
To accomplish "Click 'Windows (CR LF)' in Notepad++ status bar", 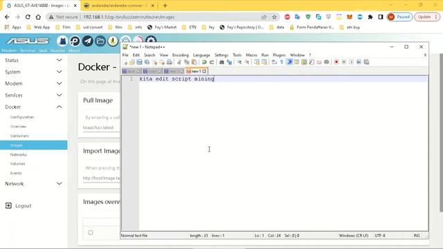I will pyautogui.click(x=354, y=235).
